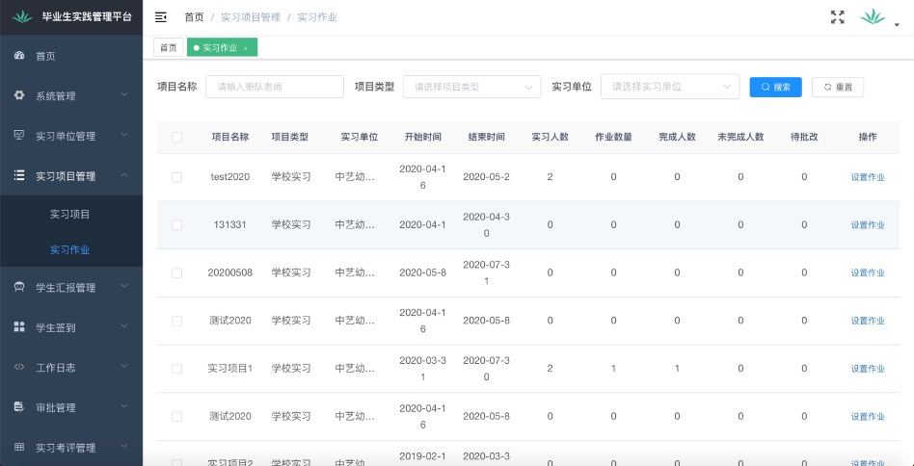914x466 pixels.
Task: Click the blue 搜索 button
Action: click(x=775, y=87)
